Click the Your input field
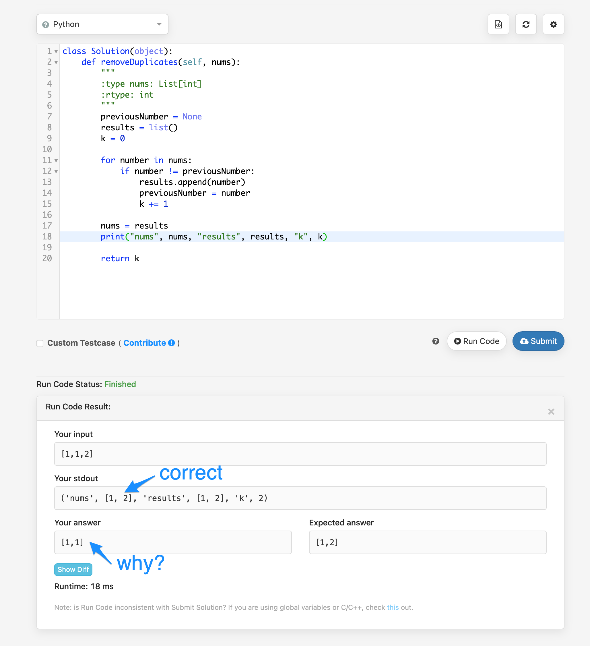The width and height of the screenshot is (590, 646). [x=300, y=454]
